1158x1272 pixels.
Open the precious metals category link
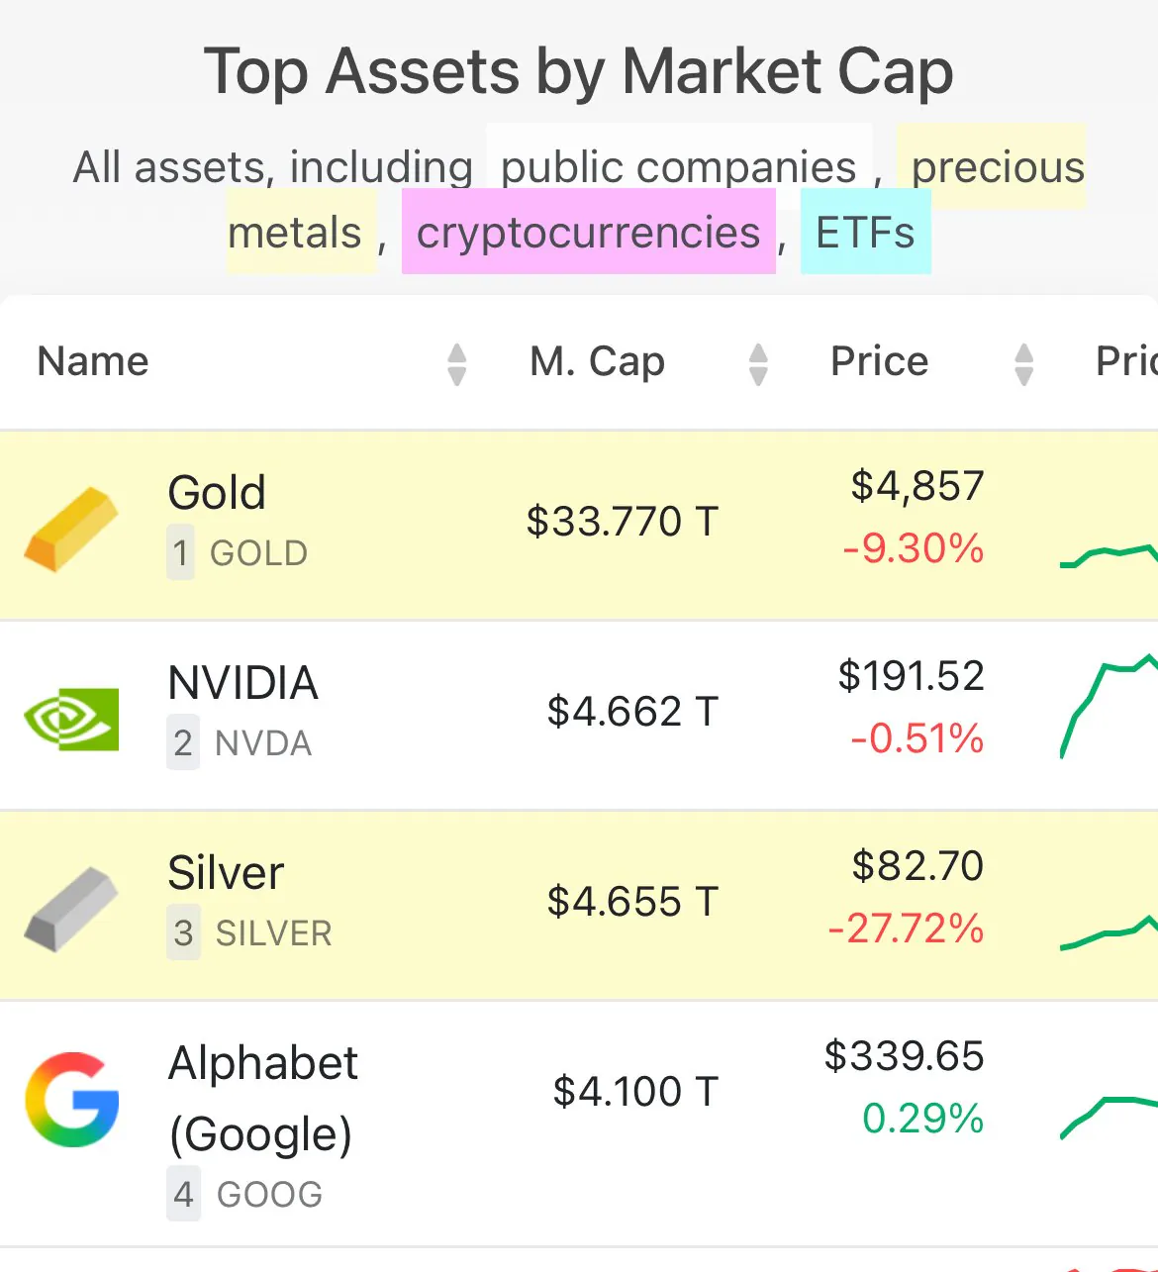998,166
